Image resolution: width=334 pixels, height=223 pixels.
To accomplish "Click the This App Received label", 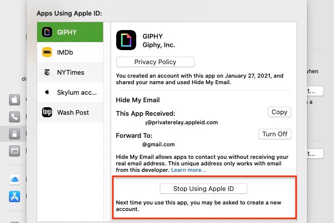I will click(x=146, y=113).
